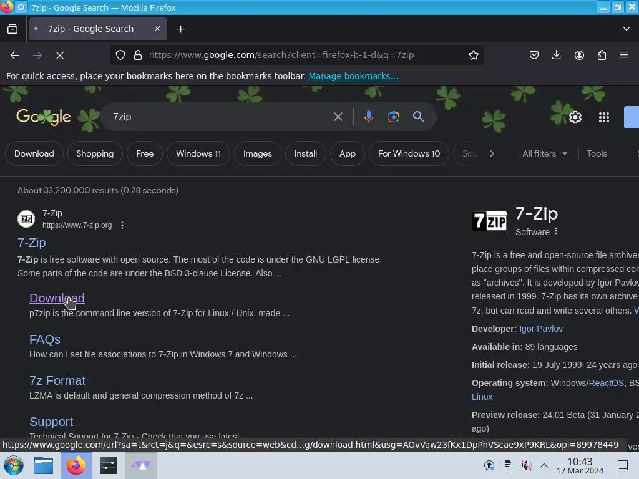Select Firefox in the taskbar

coord(76,465)
